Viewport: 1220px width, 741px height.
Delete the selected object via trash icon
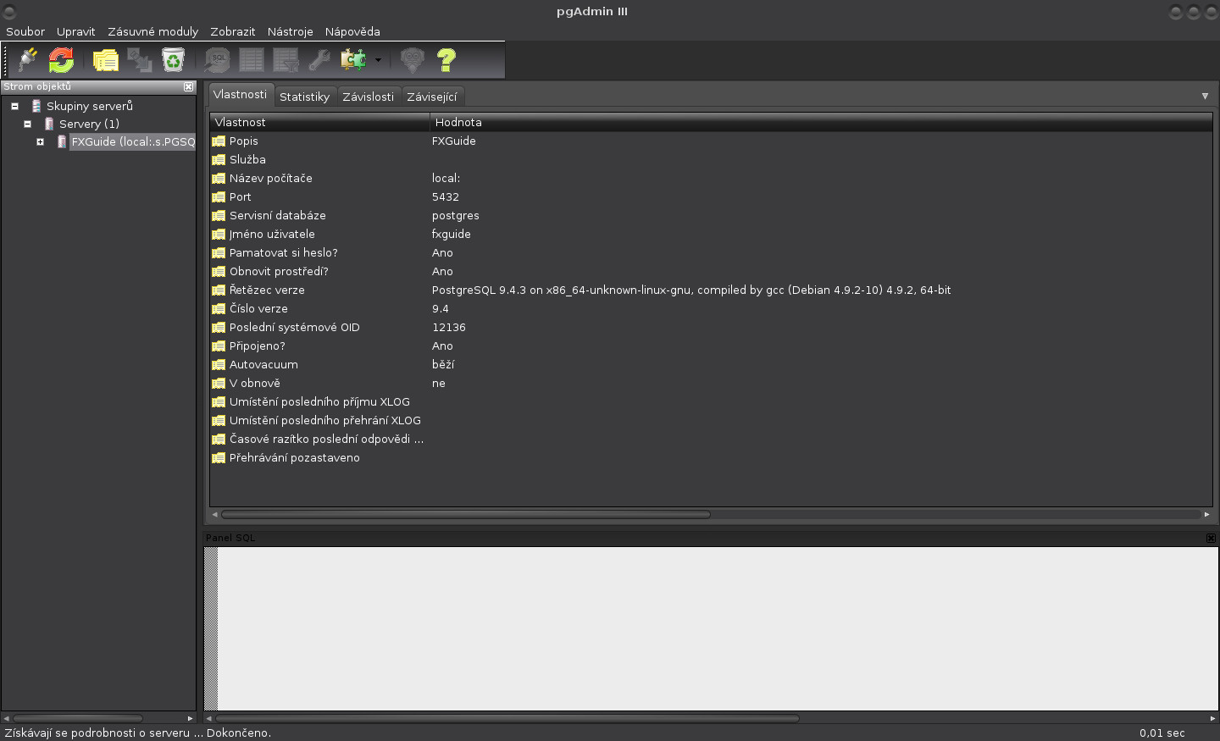(175, 59)
